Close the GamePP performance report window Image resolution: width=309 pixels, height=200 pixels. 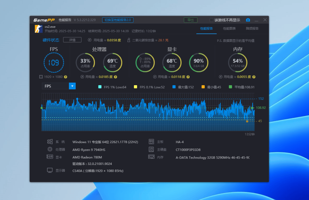click(265, 20)
